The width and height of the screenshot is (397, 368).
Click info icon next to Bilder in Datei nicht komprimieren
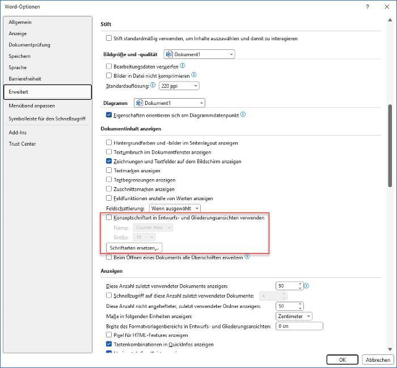coord(194,75)
